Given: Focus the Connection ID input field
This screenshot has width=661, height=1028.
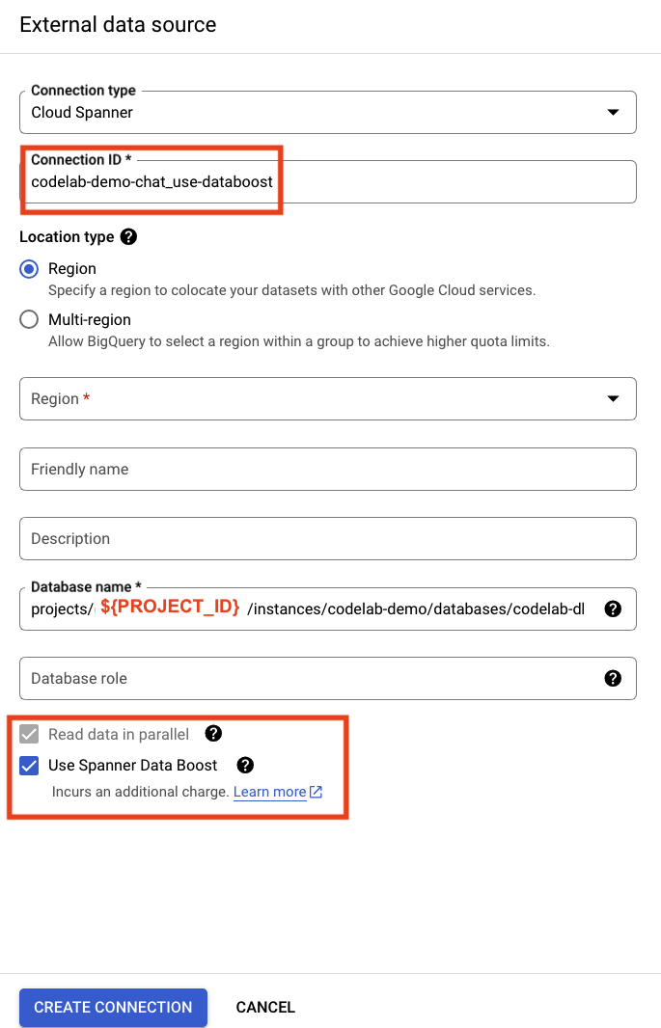Looking at the screenshot, I should pos(328,181).
